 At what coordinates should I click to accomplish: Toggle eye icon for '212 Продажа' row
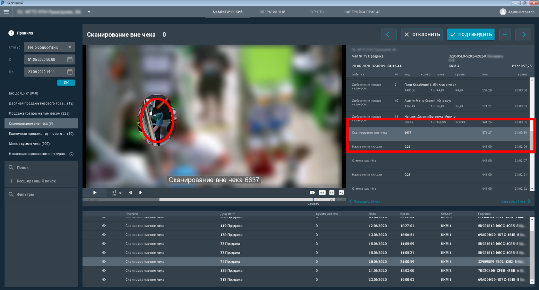pyautogui.click(x=104, y=280)
